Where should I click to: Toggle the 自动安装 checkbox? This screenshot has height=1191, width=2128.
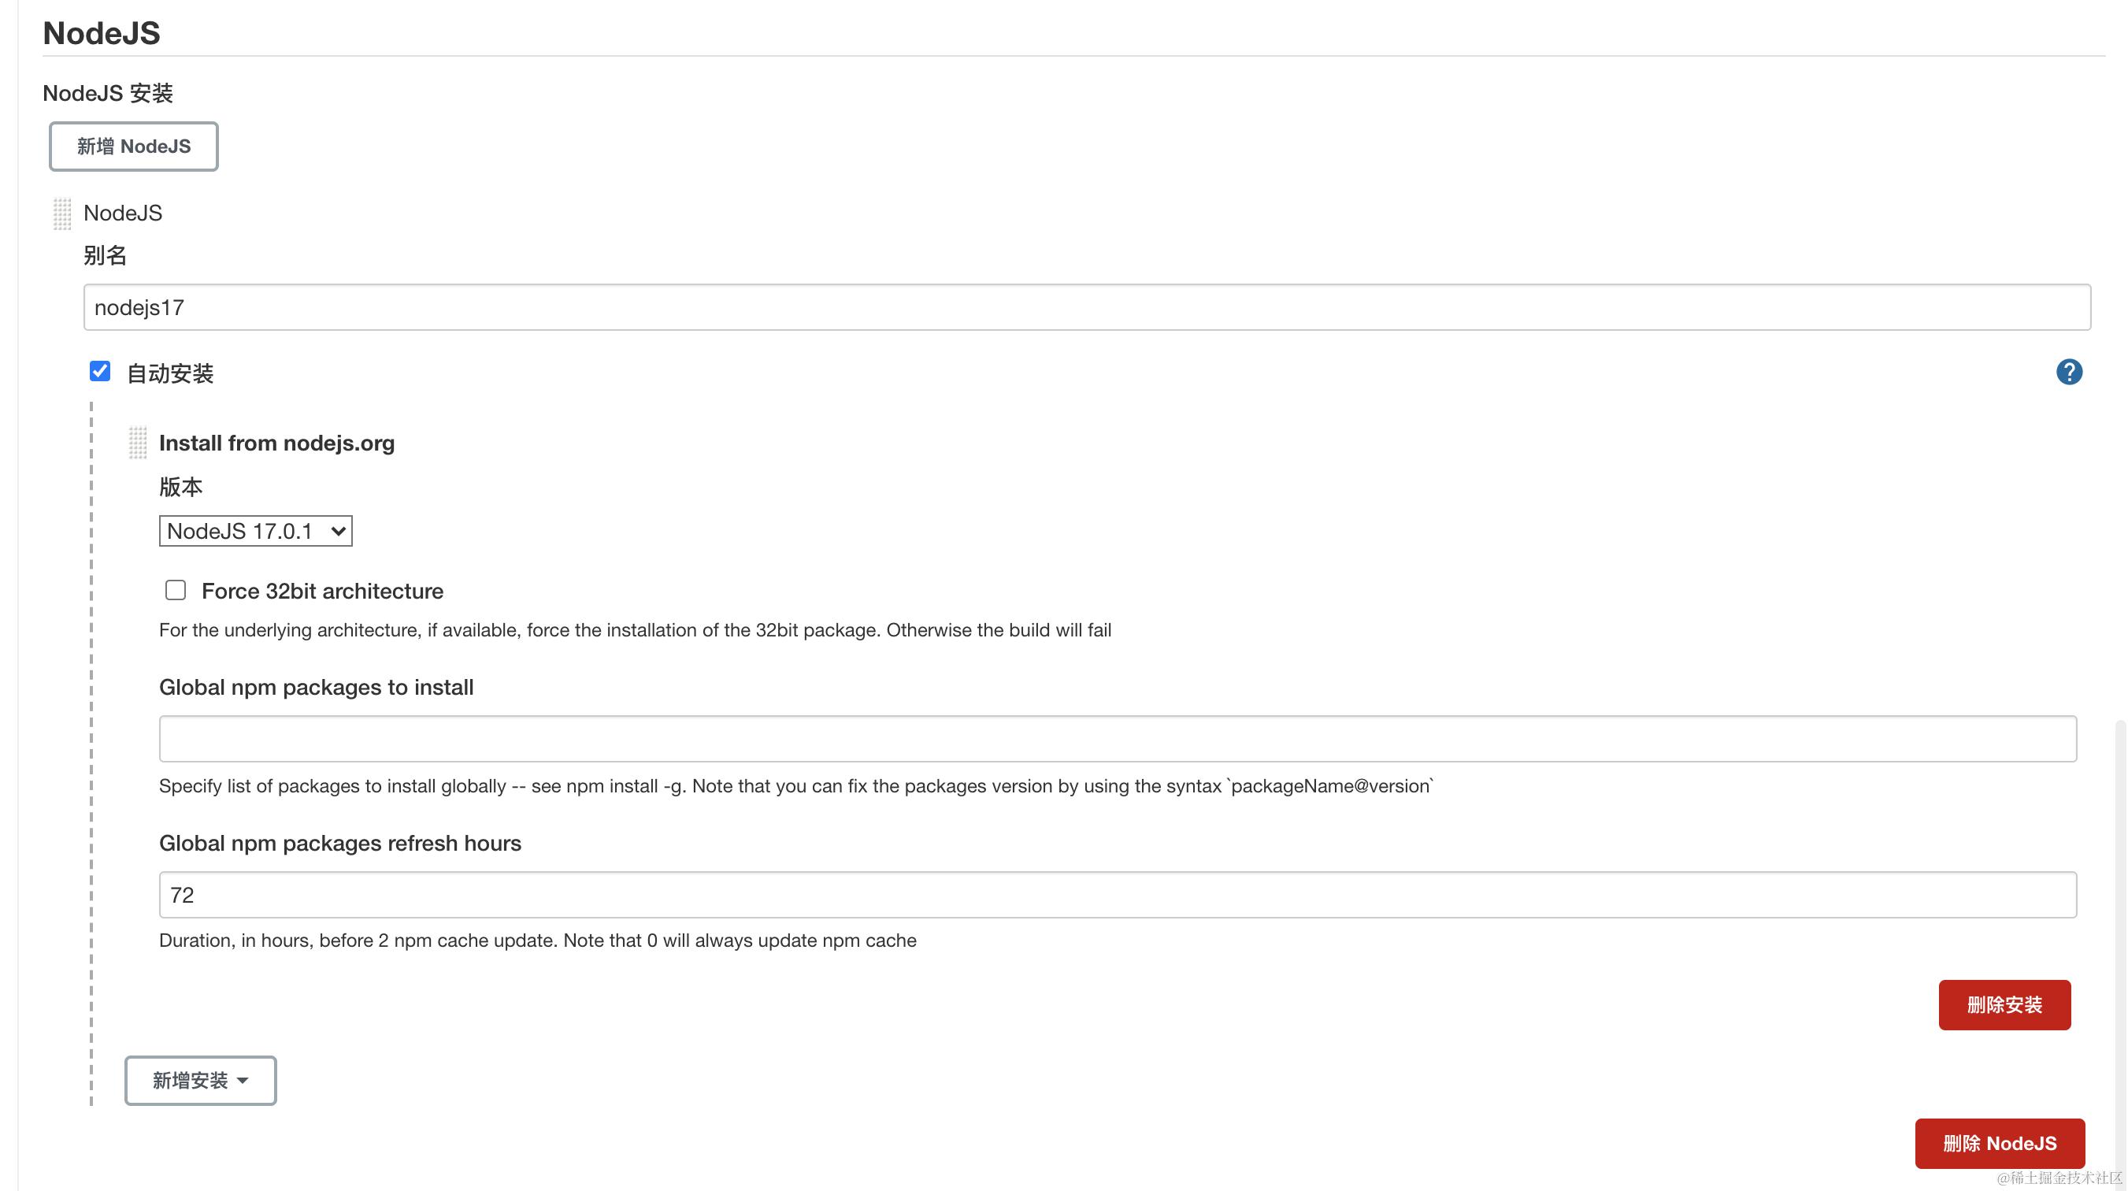(100, 372)
